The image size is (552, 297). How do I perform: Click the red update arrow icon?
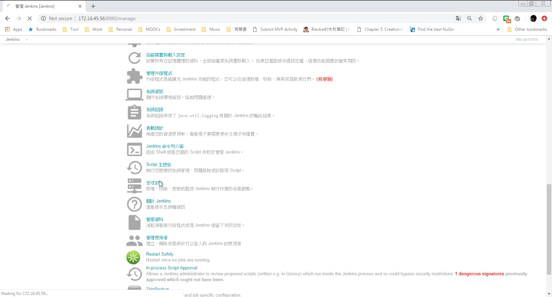pyautogui.click(x=544, y=19)
